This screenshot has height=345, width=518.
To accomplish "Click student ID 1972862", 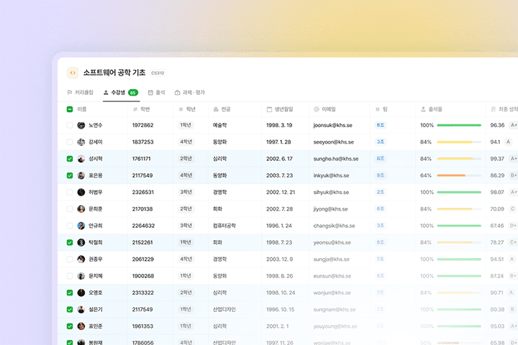I will 142,125.
